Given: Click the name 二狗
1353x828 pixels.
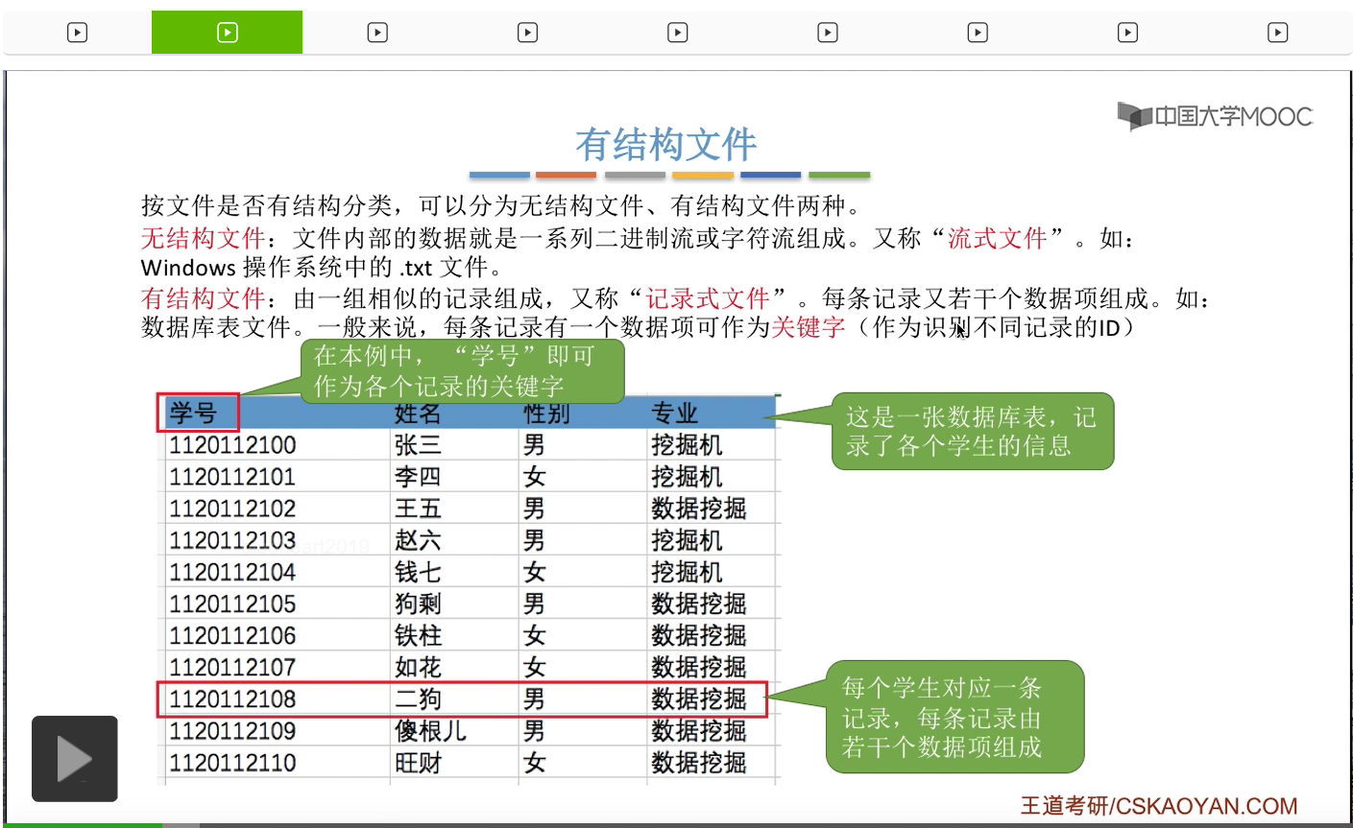Looking at the screenshot, I should 418,698.
